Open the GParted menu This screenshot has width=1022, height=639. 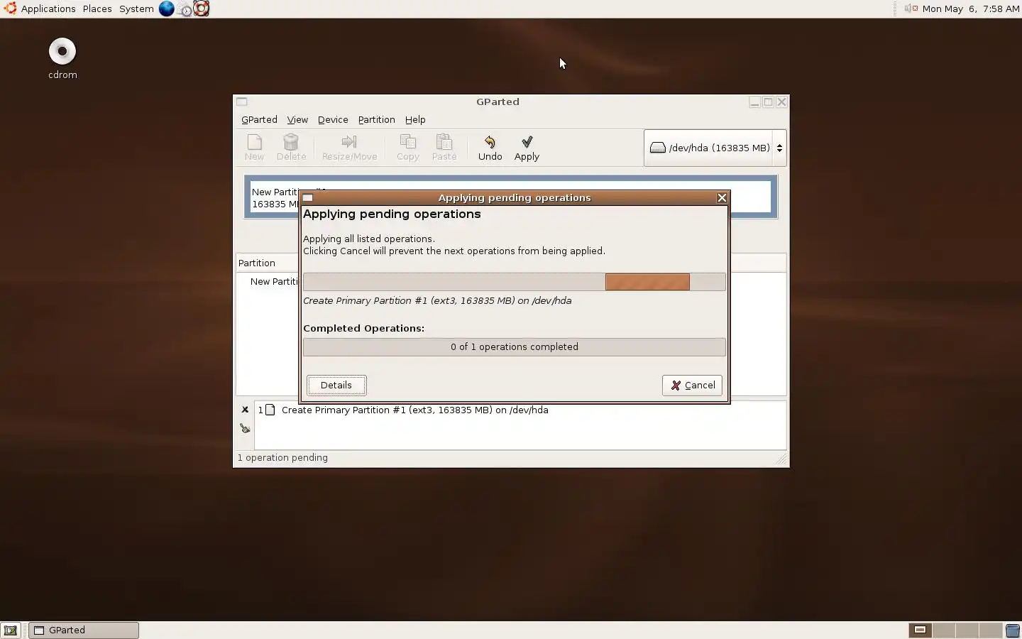259,120
